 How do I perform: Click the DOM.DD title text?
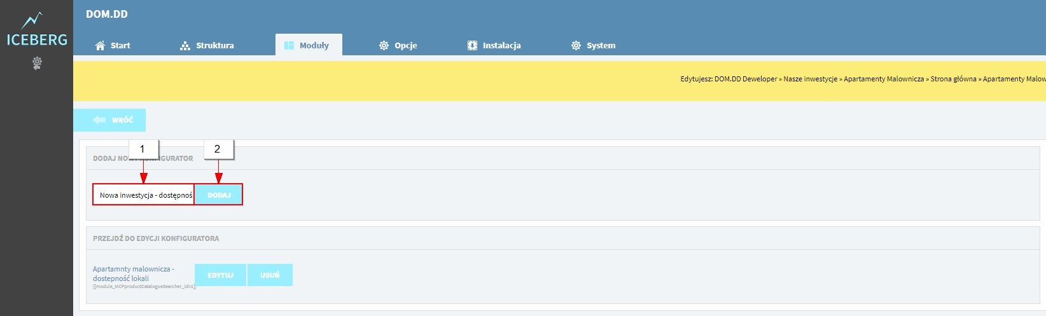[107, 14]
